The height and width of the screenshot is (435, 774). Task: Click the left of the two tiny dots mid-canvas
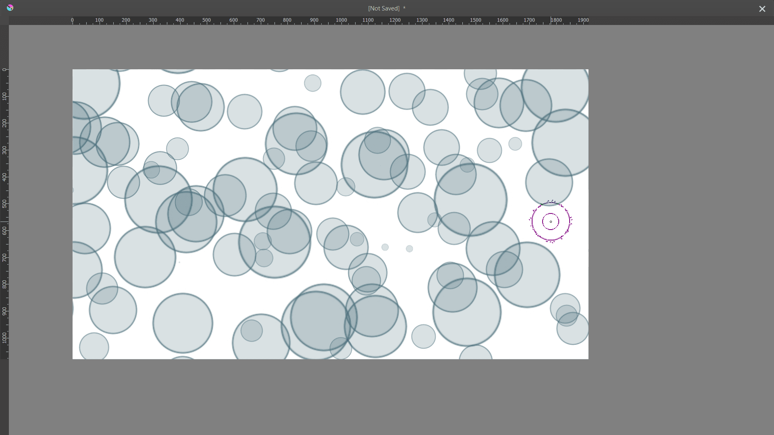coord(385,247)
